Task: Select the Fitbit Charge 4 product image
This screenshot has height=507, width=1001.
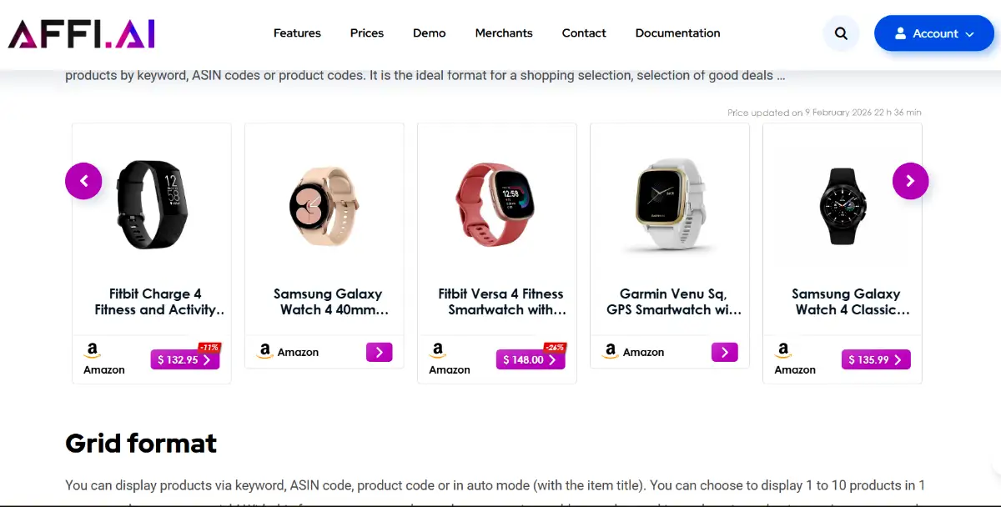Action: [x=152, y=205]
